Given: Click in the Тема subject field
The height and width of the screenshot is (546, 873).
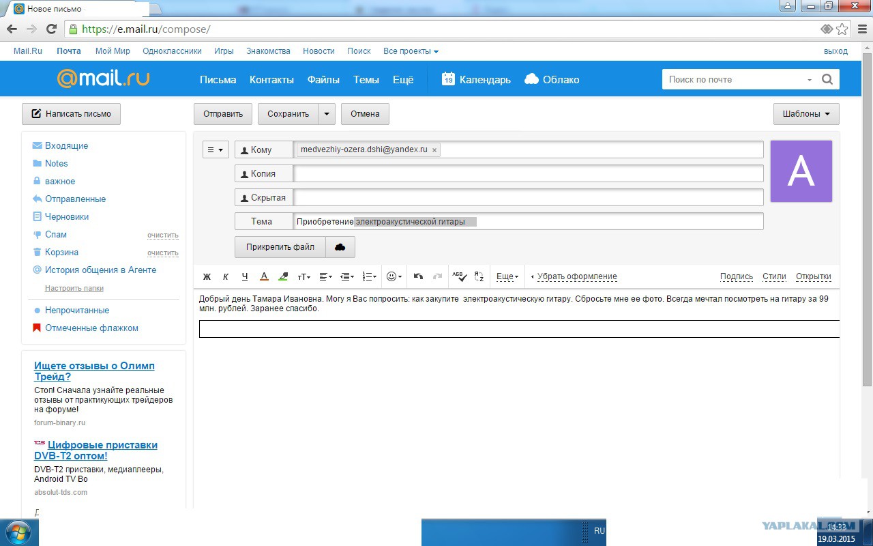Looking at the screenshot, I should (x=529, y=221).
